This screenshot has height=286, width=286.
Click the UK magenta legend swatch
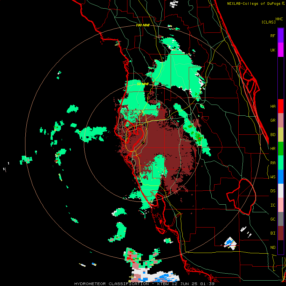point(281,50)
